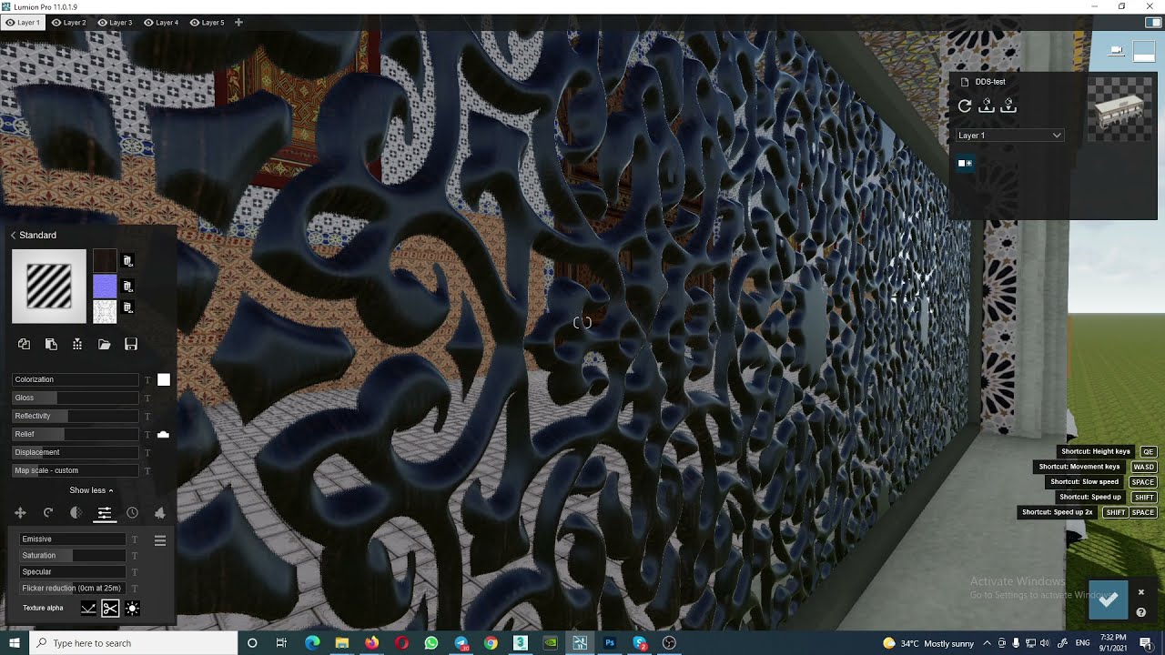This screenshot has height=655, width=1165.
Task: Open the weather widget 34°C Mostly sunny
Action: tap(928, 643)
